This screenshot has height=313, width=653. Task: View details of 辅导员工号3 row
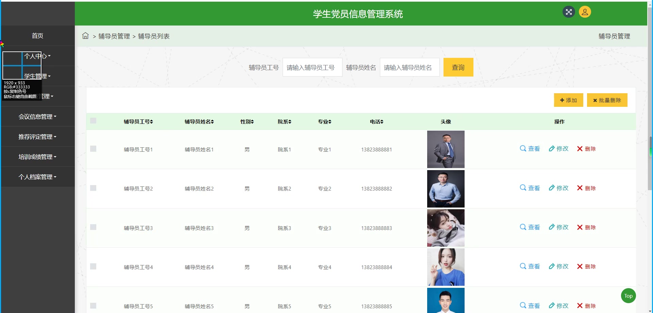click(530, 227)
